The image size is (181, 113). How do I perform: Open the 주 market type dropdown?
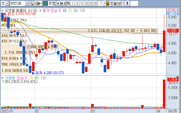pos(7,3)
